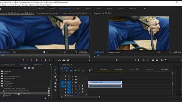The width and height of the screenshot is (182, 102).
Task: Click Lift button in Program monitor
Action: pos(153,60)
